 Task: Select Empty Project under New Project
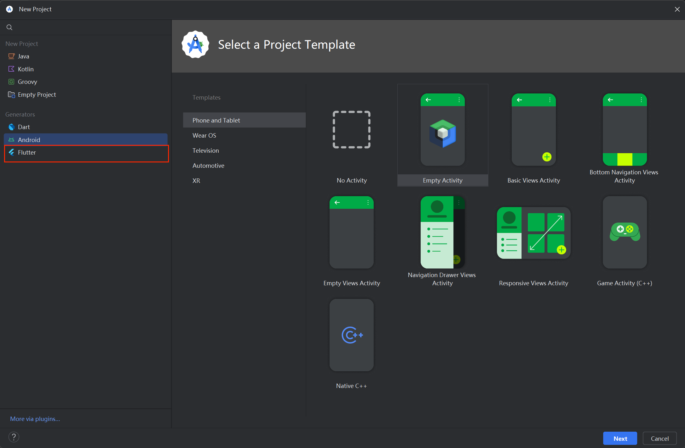coord(36,94)
